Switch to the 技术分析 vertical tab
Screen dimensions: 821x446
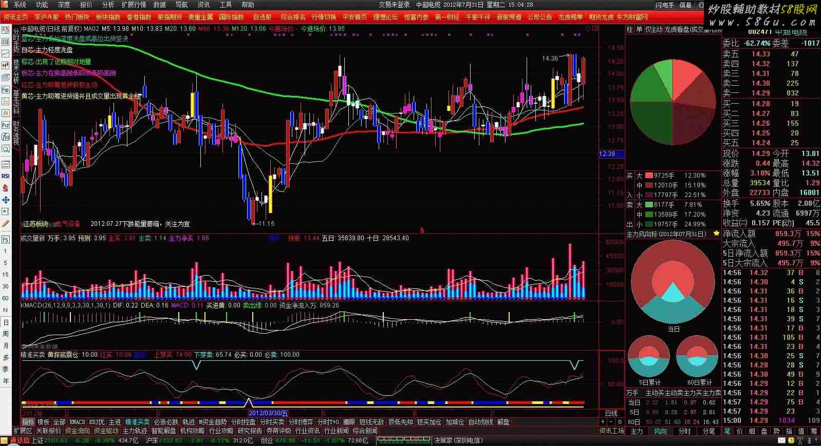click(16, 71)
